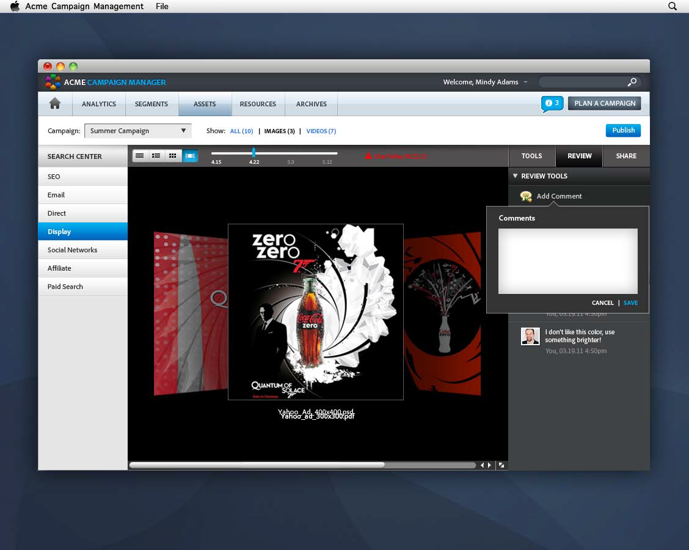Open the Apple menu
This screenshot has height=550, width=689.
click(15, 6)
